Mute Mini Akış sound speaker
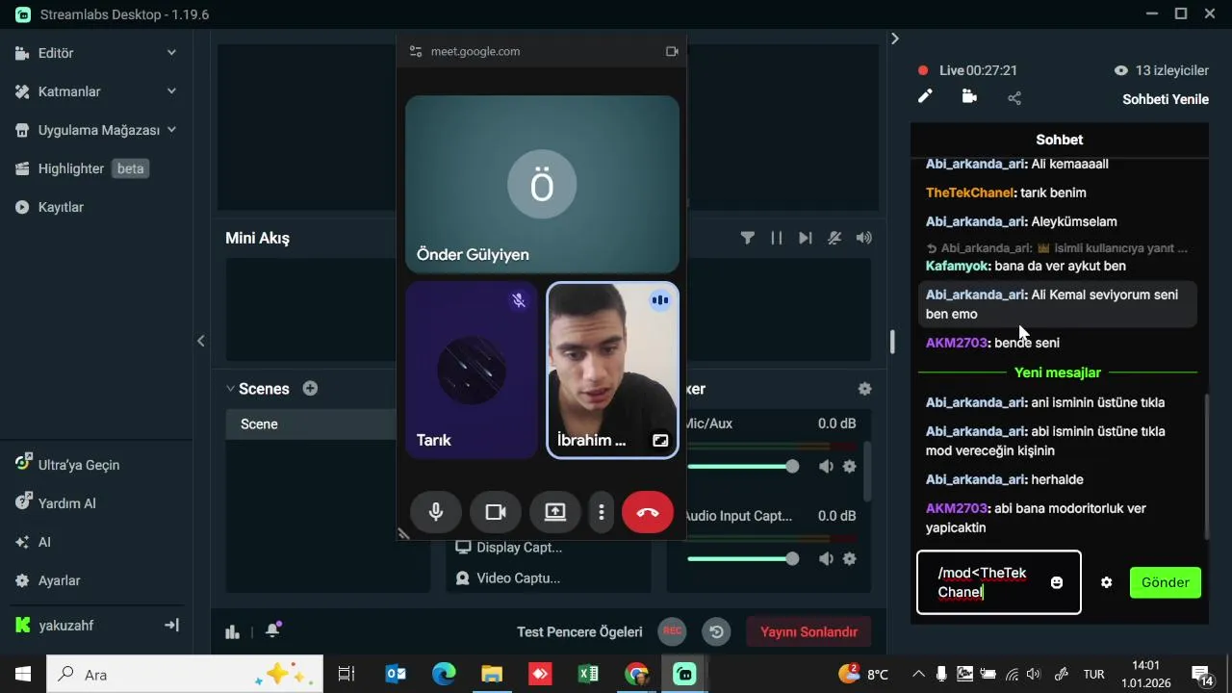The image size is (1232, 693). coord(864,238)
